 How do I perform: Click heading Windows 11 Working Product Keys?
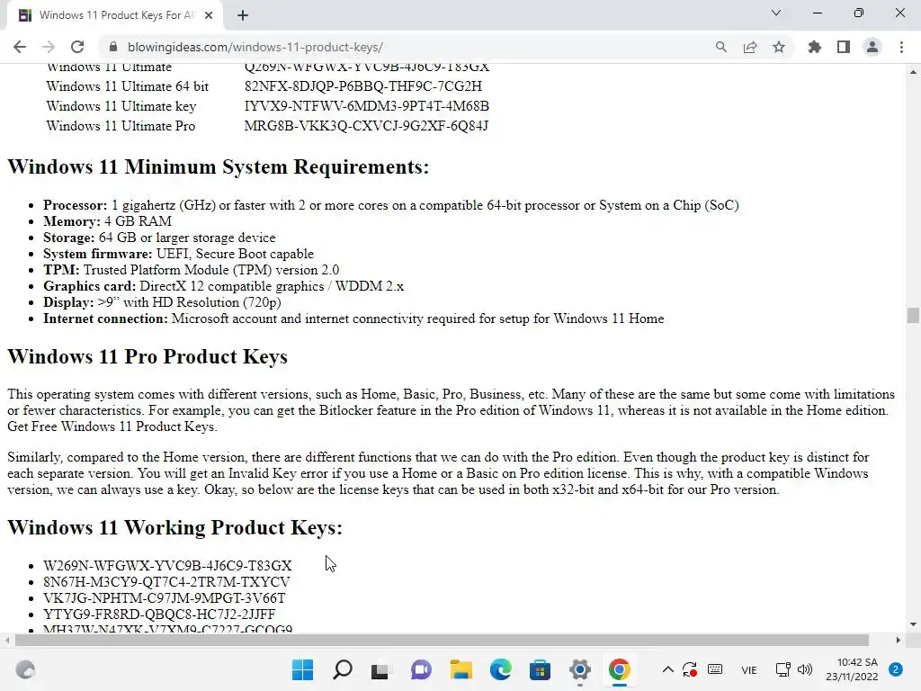(x=174, y=527)
